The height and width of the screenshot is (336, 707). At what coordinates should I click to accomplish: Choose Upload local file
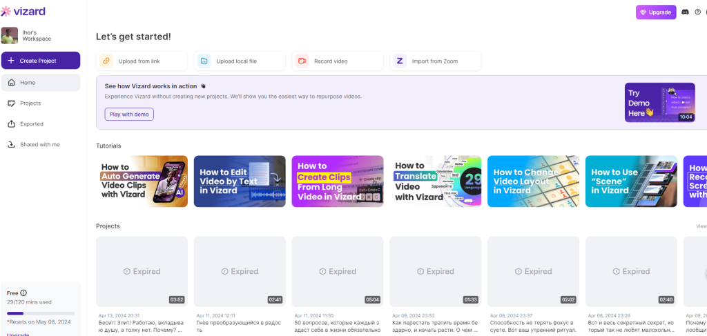click(240, 61)
